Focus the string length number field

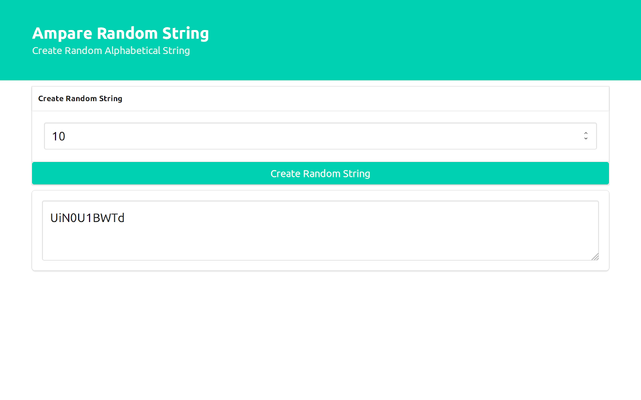pyautogui.click(x=300, y=136)
